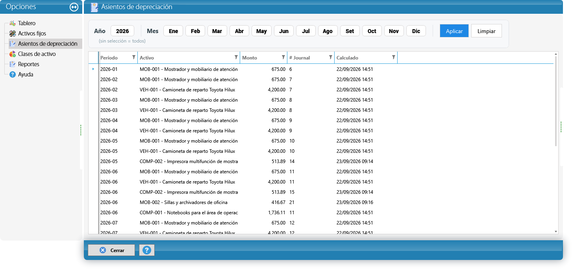
Task: Collapse the Opciones panel with arrow icon
Action: point(74,7)
